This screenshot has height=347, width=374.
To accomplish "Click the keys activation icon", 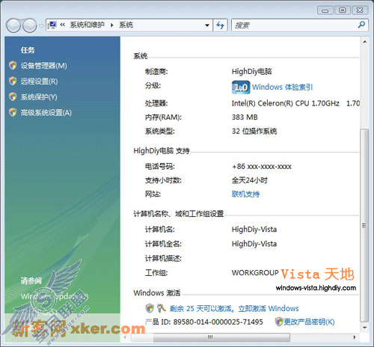I will click(x=162, y=308).
